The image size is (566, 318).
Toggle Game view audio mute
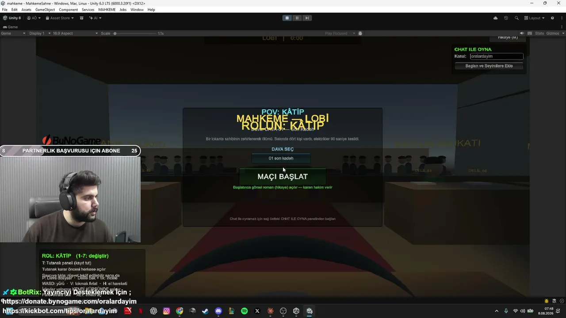point(522,34)
